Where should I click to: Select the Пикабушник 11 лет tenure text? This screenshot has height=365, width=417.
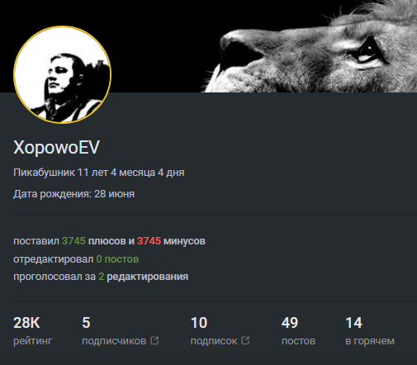tap(99, 173)
